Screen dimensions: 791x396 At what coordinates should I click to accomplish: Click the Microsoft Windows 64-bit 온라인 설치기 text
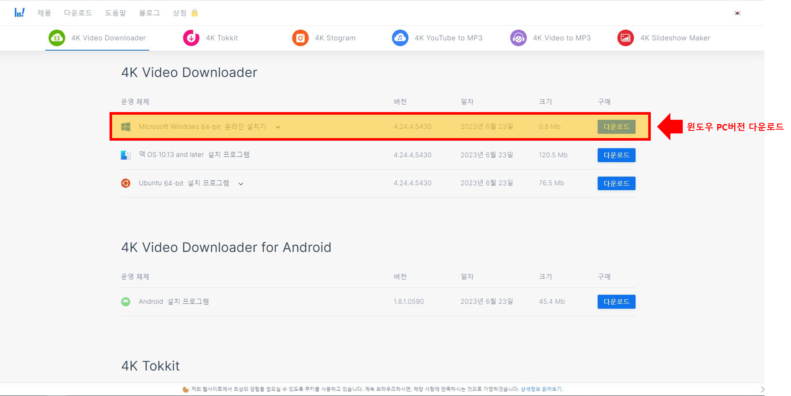202,127
